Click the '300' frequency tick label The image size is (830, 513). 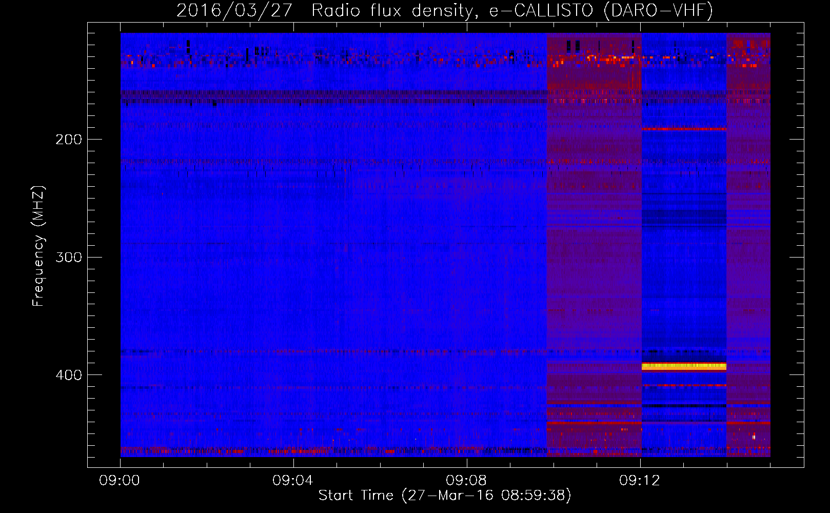click(x=69, y=257)
